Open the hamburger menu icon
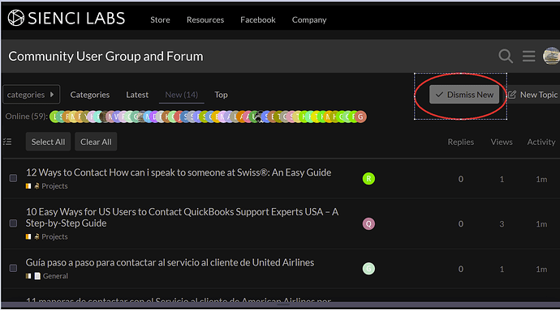The width and height of the screenshot is (560, 310). pos(528,57)
